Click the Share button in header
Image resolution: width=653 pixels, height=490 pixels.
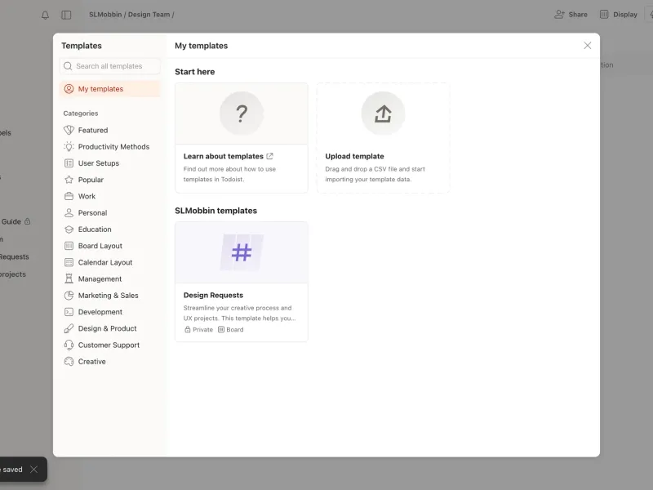click(x=571, y=15)
